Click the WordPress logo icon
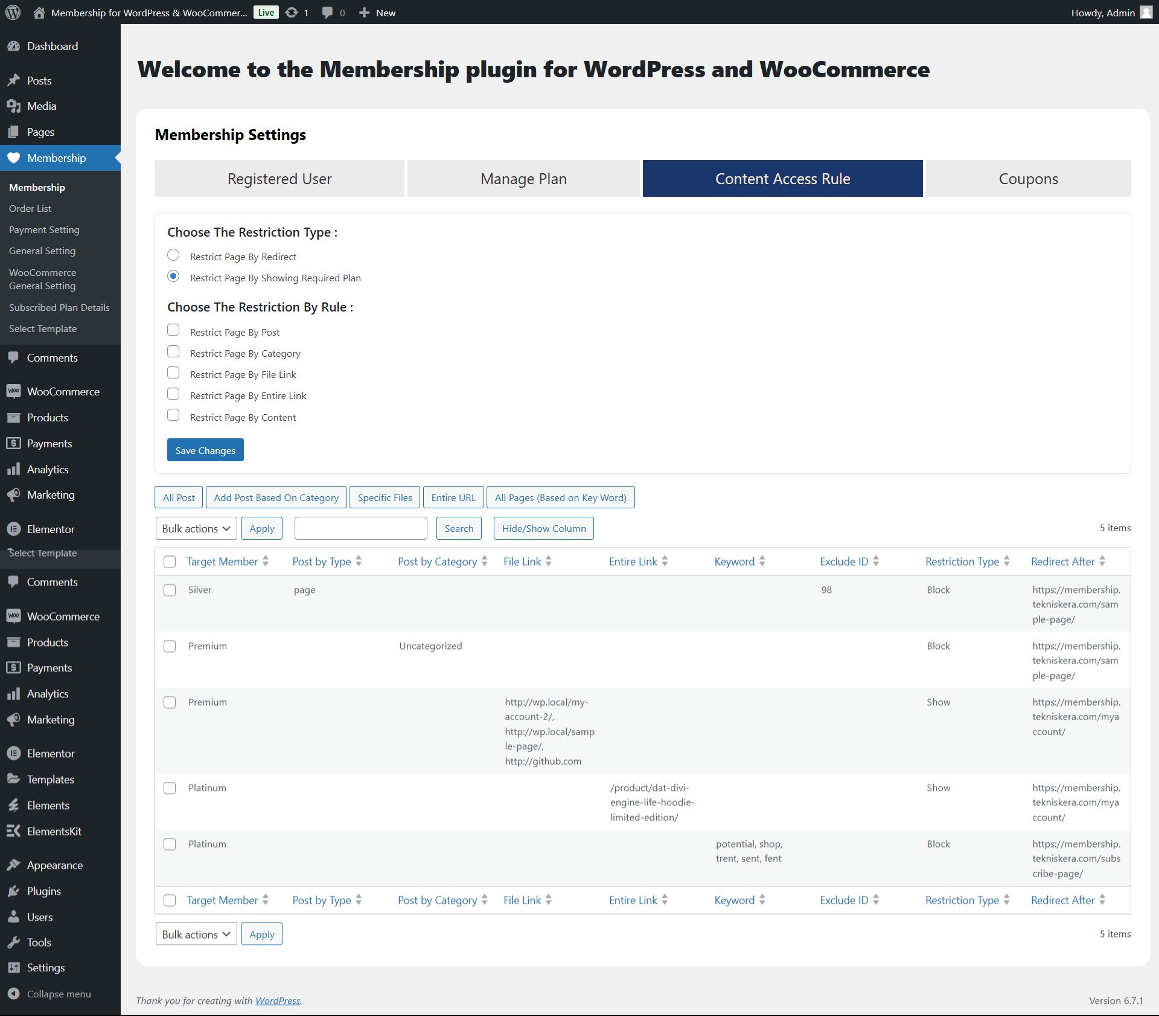The height and width of the screenshot is (1016, 1159). [x=13, y=12]
